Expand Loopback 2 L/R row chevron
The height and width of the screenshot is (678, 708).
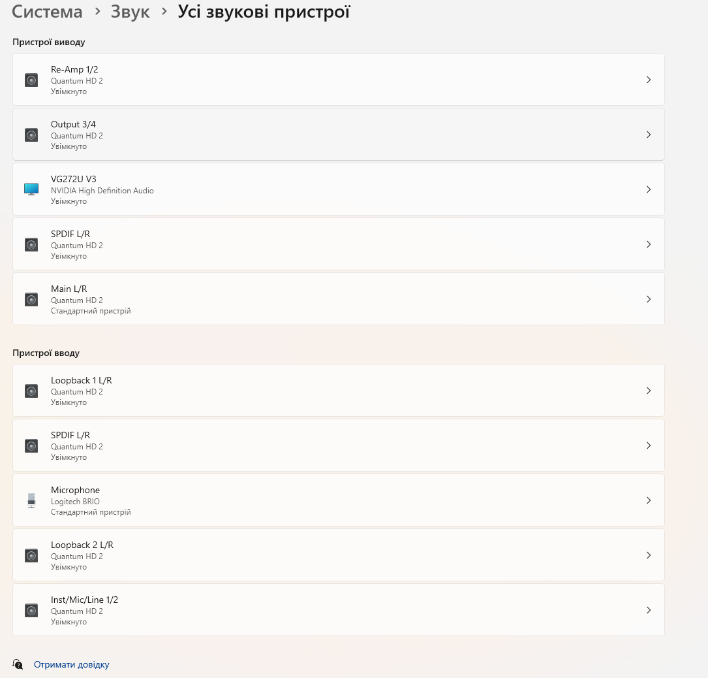649,555
